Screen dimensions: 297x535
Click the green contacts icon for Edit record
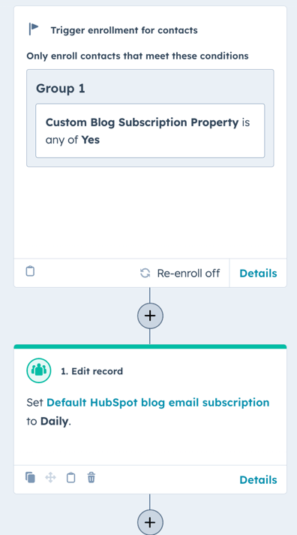coord(39,370)
